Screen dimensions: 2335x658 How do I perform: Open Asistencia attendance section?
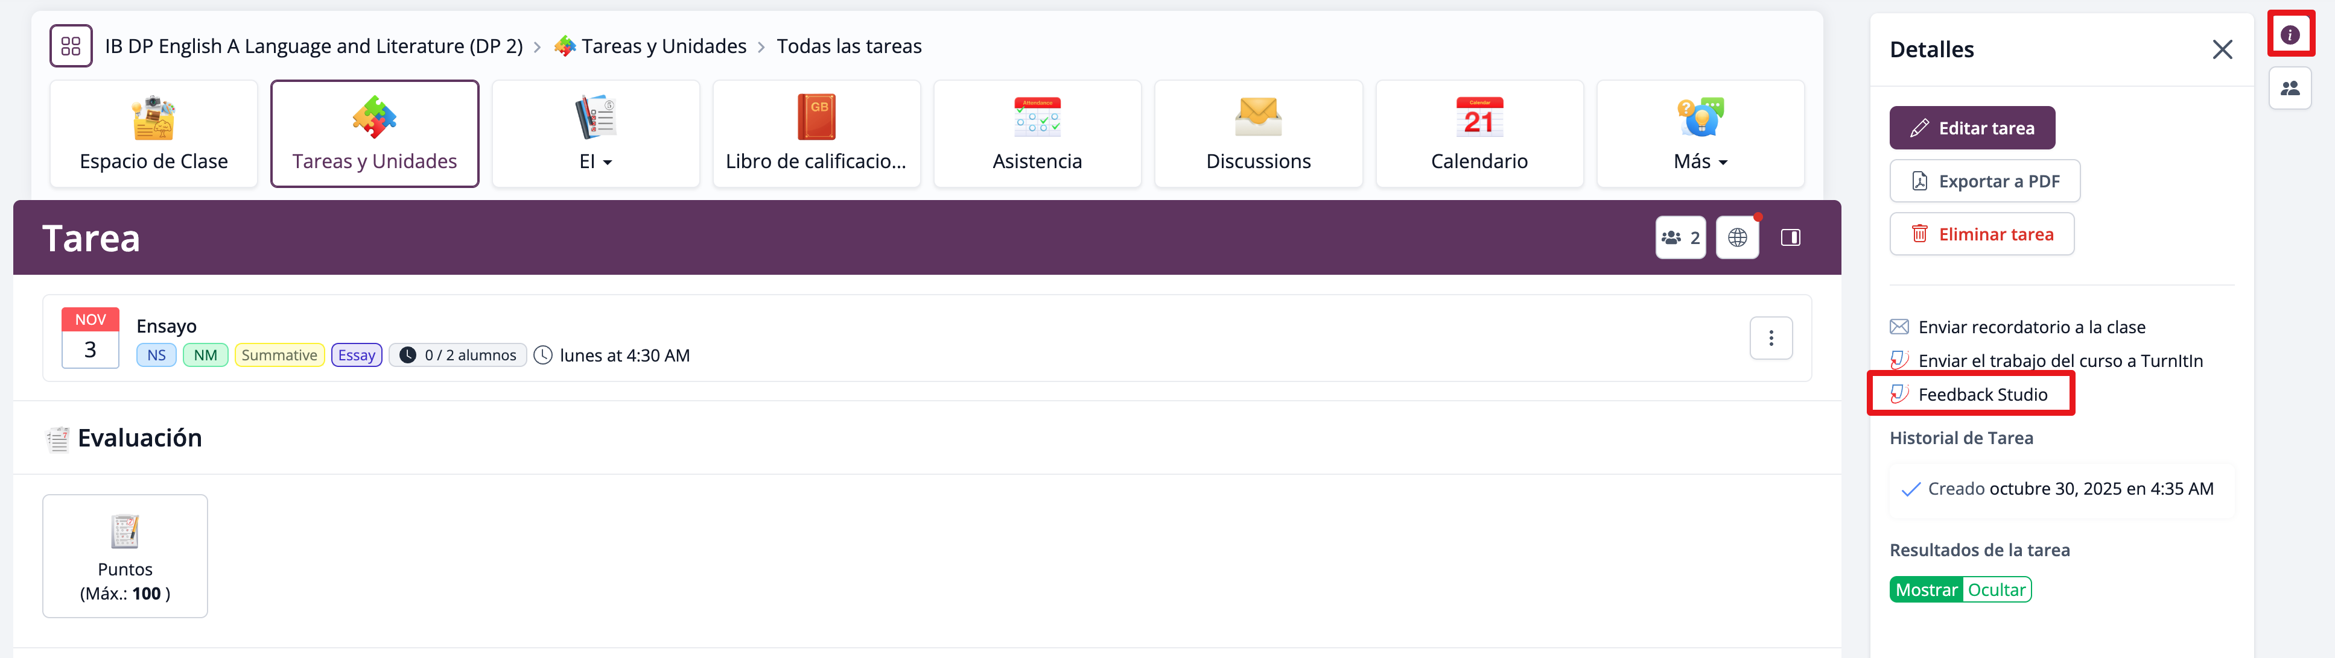coord(1037,134)
